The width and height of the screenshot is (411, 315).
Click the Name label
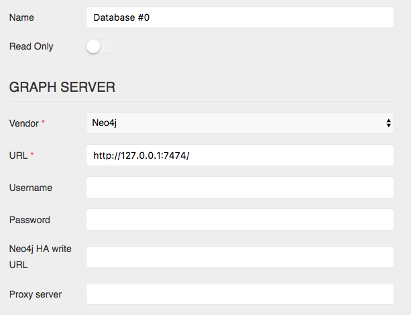[x=21, y=17]
